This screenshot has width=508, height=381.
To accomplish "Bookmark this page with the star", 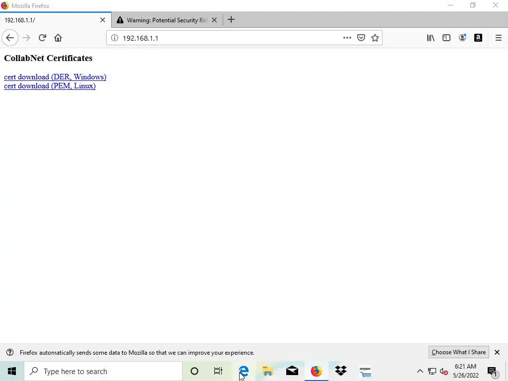I will (x=375, y=38).
